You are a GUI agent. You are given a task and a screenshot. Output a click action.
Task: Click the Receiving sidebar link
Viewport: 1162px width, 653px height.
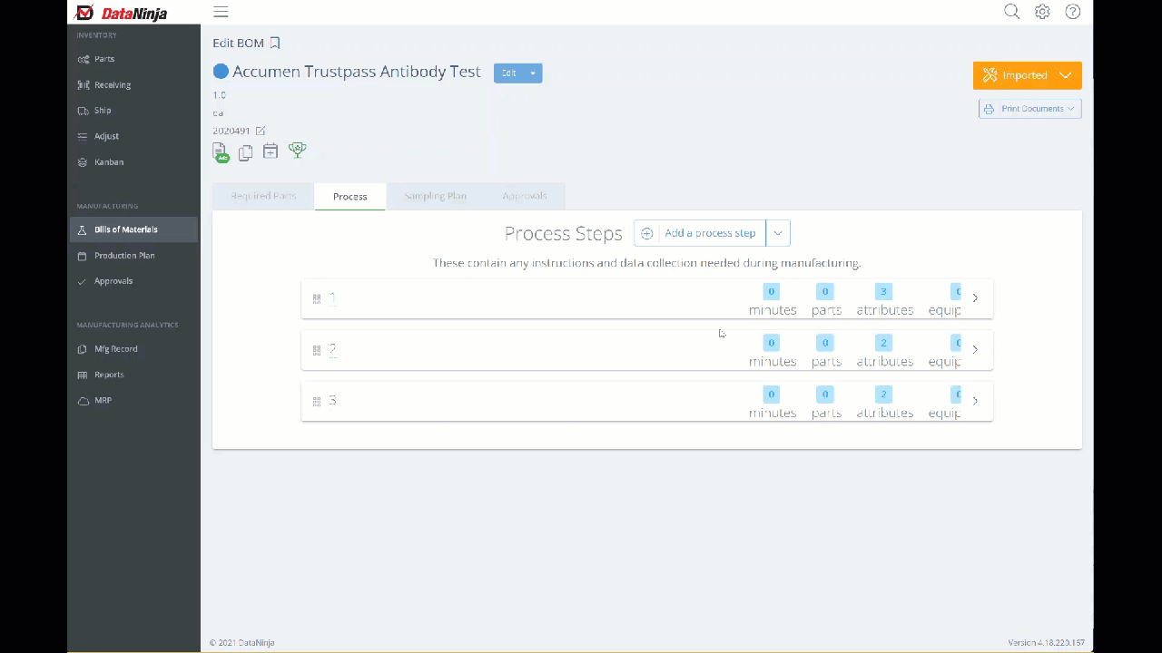[x=113, y=85]
